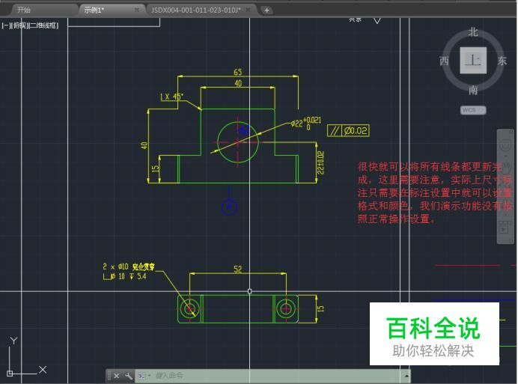This screenshot has height=384, width=518.
Task: Select the red annotation paragraph text
Action: click(x=435, y=192)
